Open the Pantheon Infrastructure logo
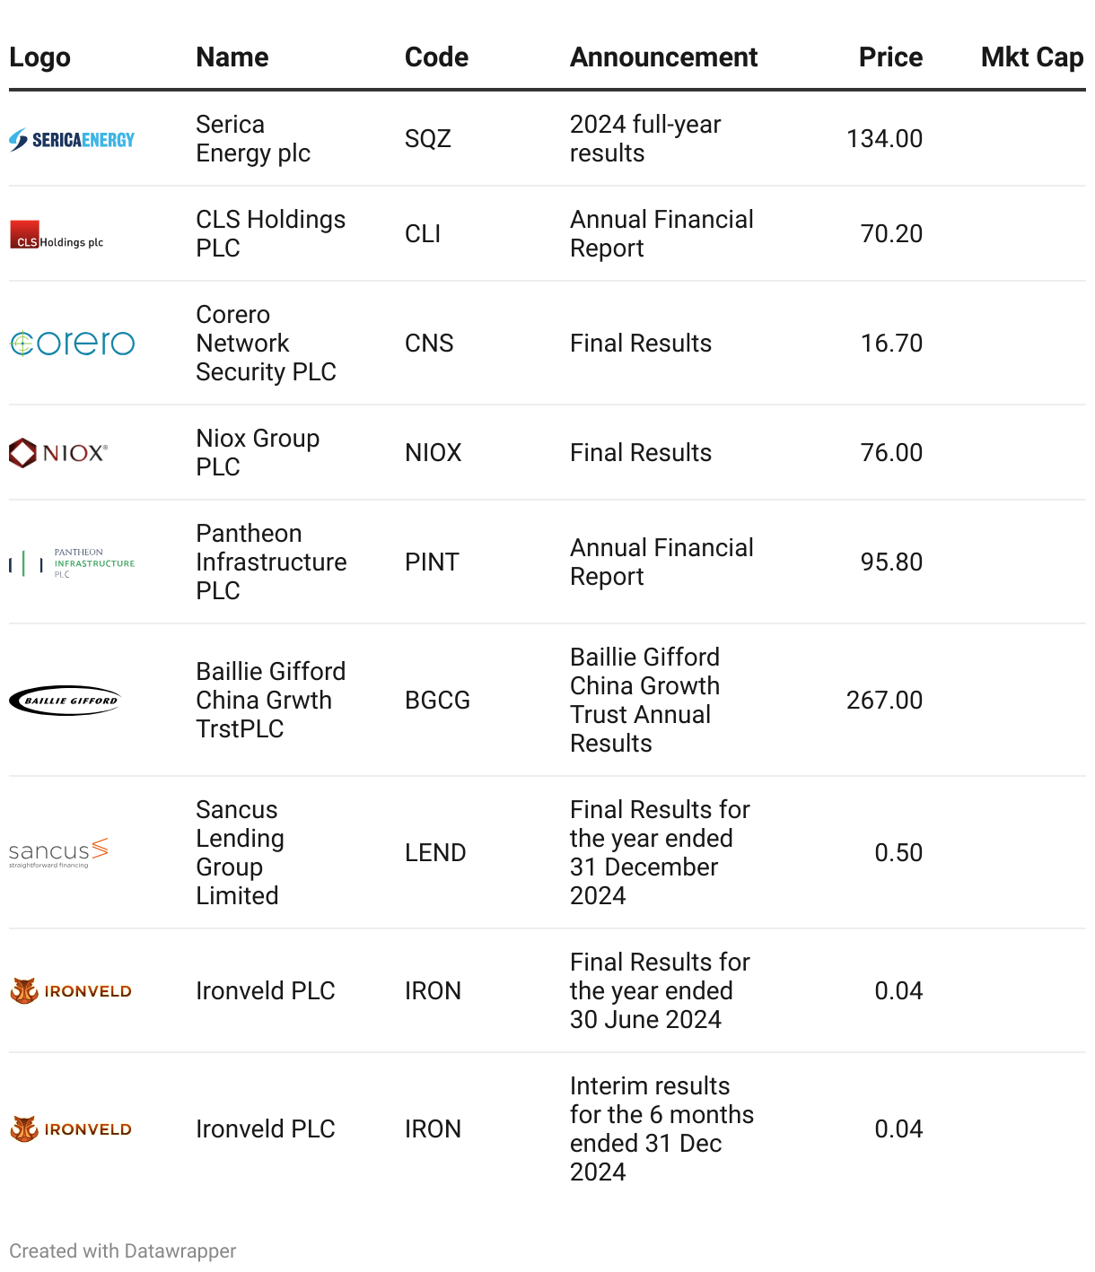This screenshot has height=1272, width=1095. click(72, 562)
